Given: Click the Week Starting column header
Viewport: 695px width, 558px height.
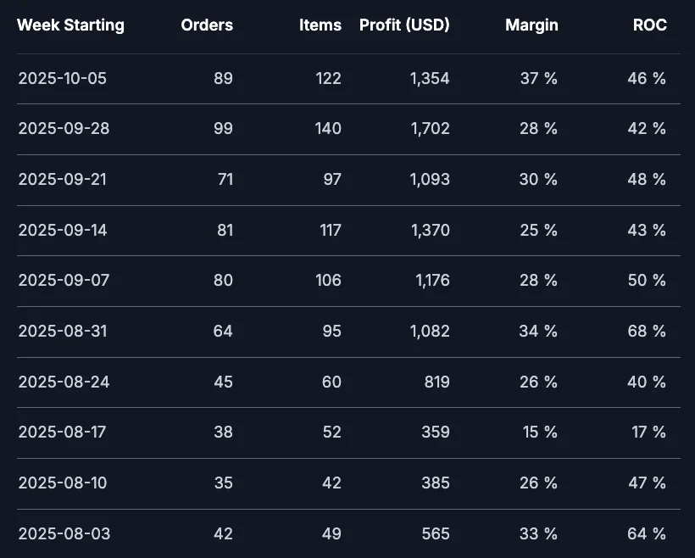Looking at the screenshot, I should [70, 25].
